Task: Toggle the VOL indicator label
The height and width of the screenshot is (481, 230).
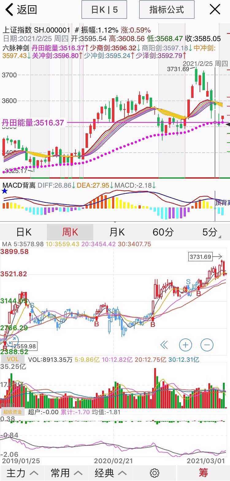Action: click(x=13, y=359)
